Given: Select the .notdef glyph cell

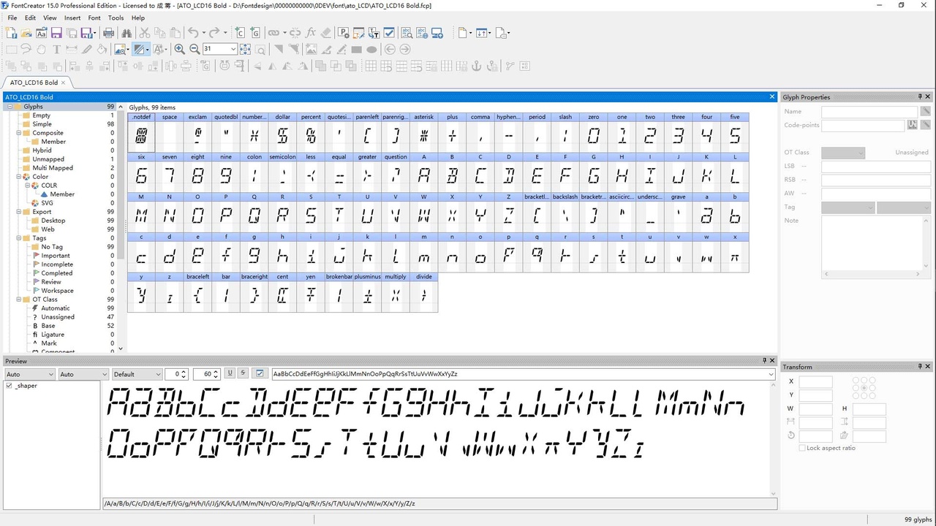Looking at the screenshot, I should pos(141,132).
